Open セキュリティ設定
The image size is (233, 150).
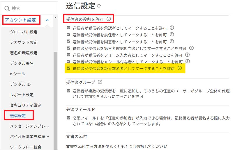26,105
